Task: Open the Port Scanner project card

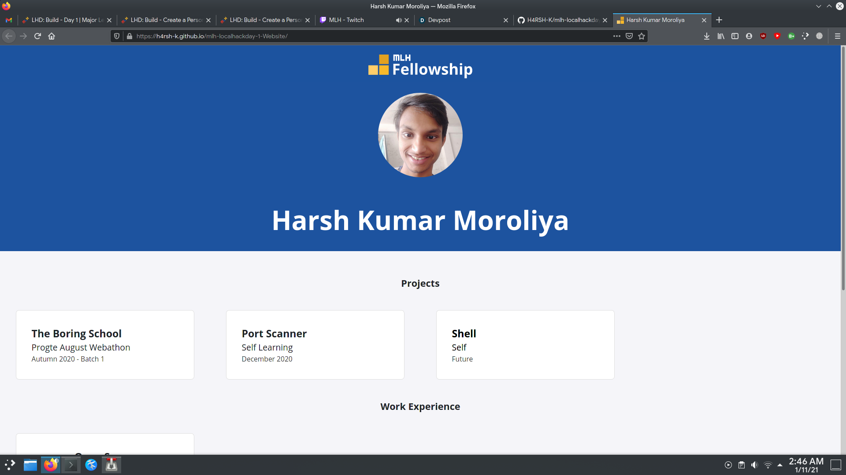Action: 315,345
